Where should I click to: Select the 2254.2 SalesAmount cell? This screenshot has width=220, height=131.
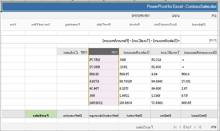point(135,95)
